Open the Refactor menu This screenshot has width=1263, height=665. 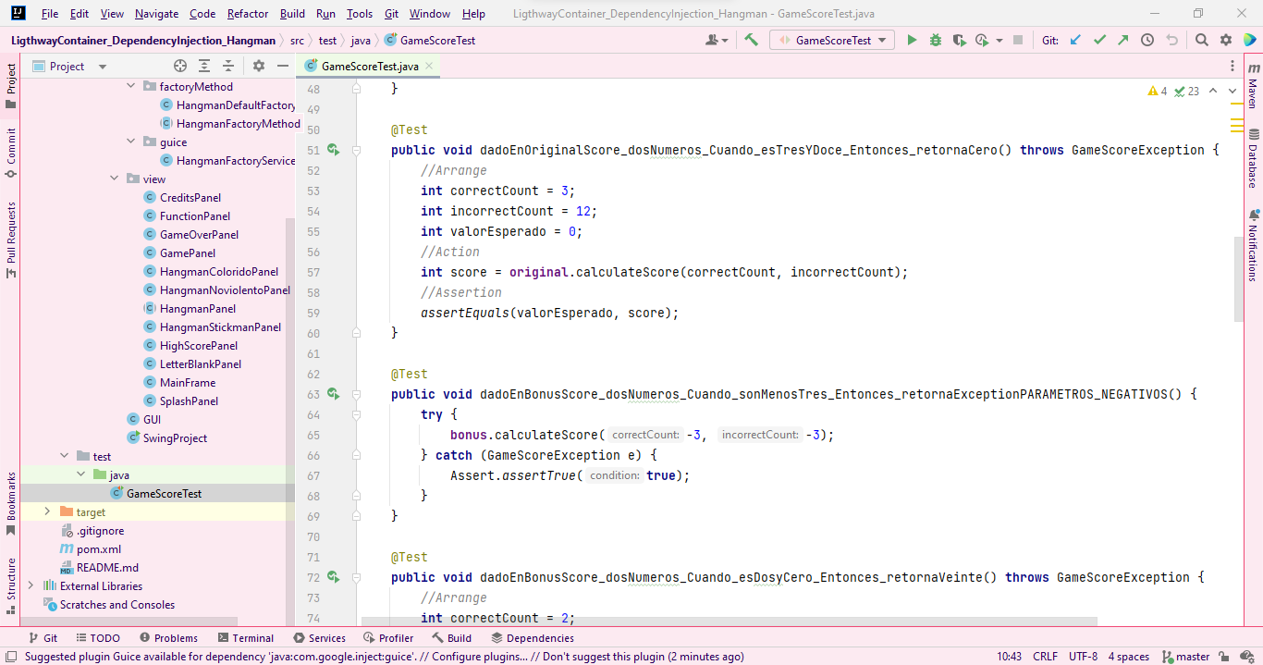click(247, 13)
